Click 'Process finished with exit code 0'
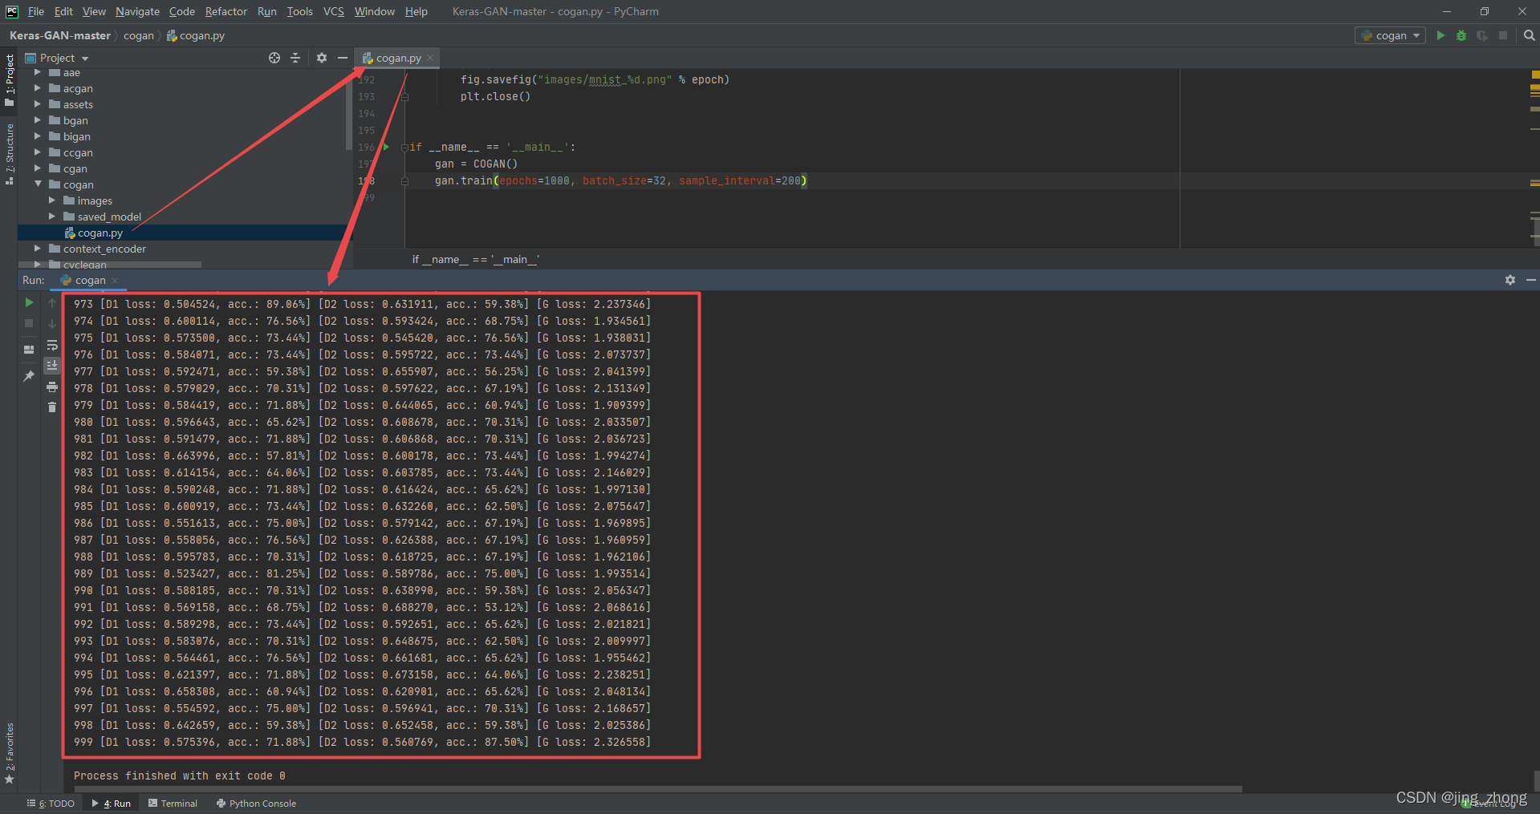Screen dimensions: 1540x814 click(180, 776)
